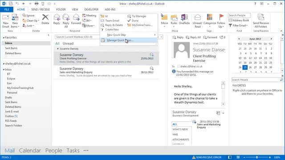The height and width of the screenshot is (160, 285).
Task: Open the More respond options
Action: (88, 26)
